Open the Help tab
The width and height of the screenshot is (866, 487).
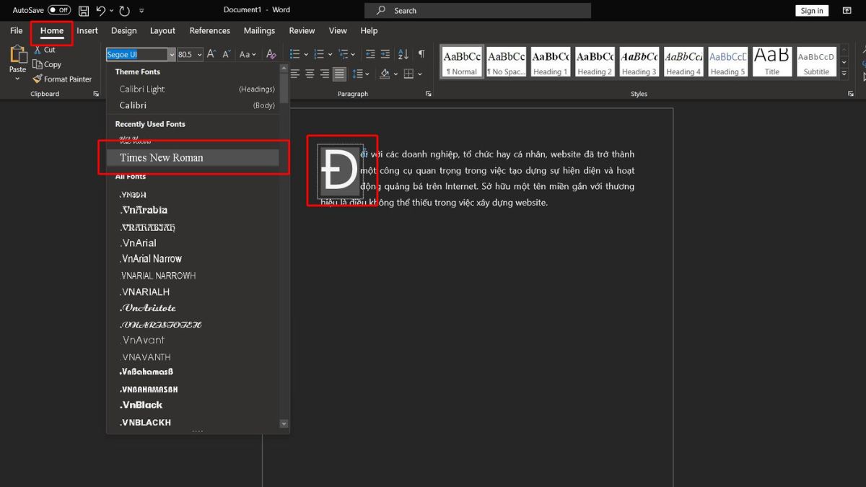(369, 31)
